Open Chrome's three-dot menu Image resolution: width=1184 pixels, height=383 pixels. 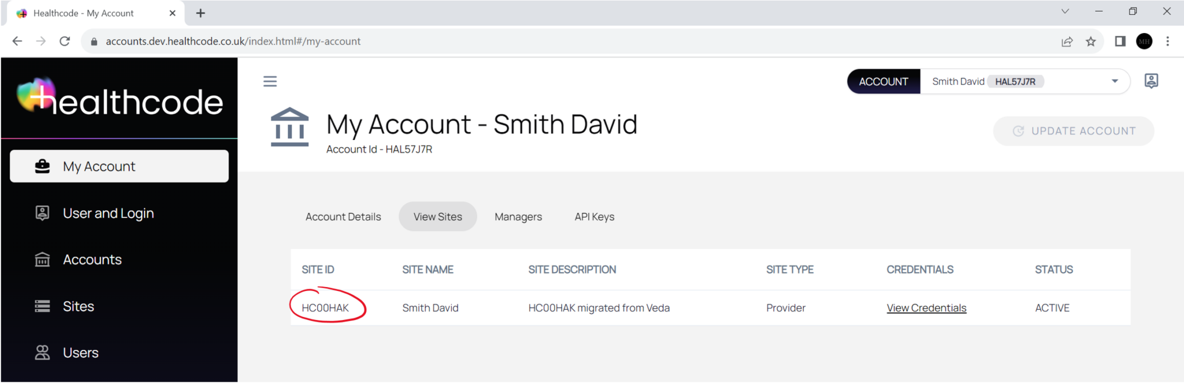tap(1169, 41)
